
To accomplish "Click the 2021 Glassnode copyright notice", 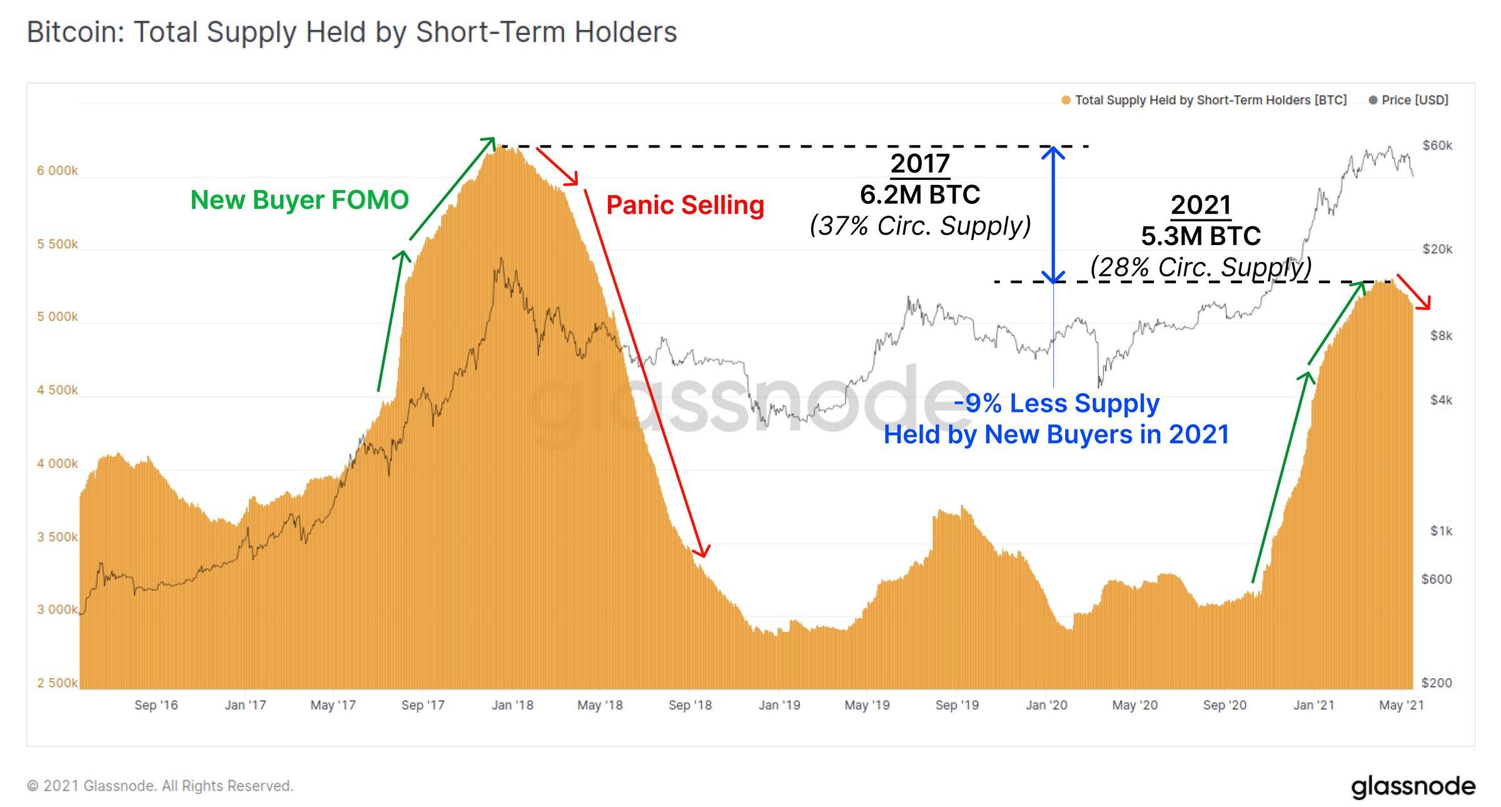I will click(160, 786).
